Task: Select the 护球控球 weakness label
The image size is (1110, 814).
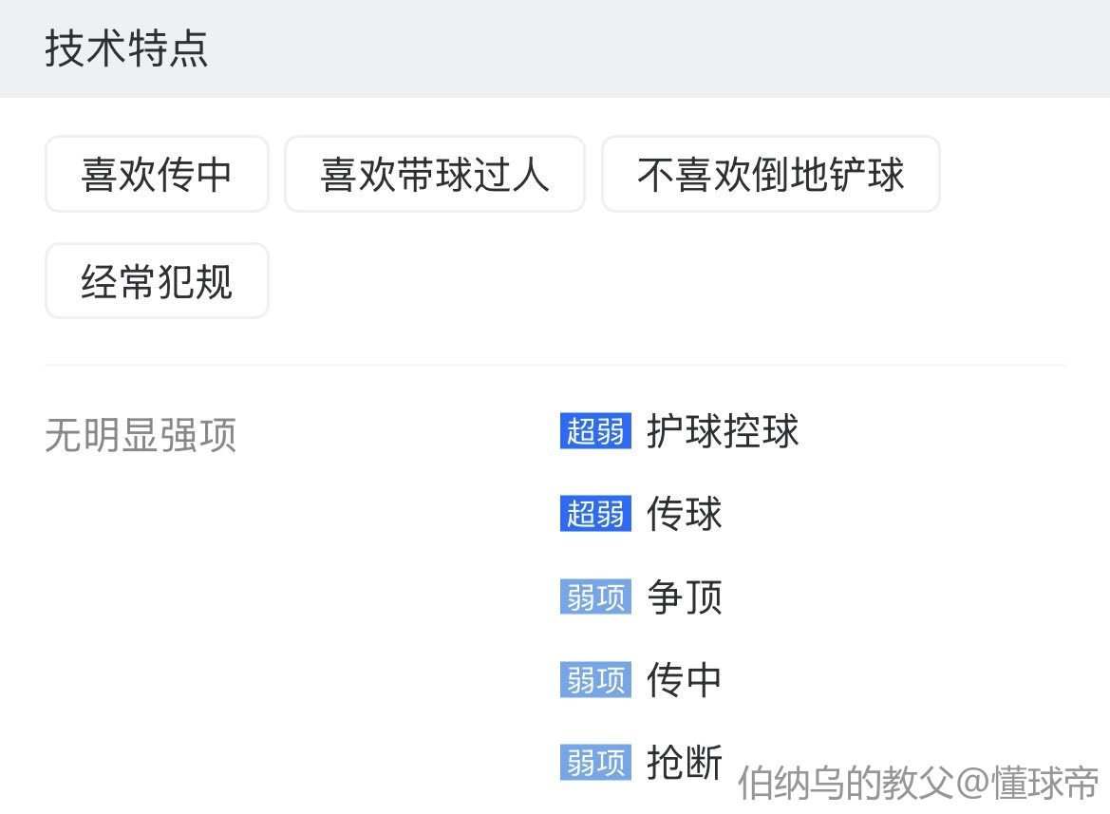Action: pyautogui.click(x=723, y=431)
